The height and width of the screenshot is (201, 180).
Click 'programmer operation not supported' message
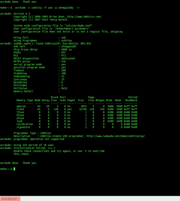(39, 139)
